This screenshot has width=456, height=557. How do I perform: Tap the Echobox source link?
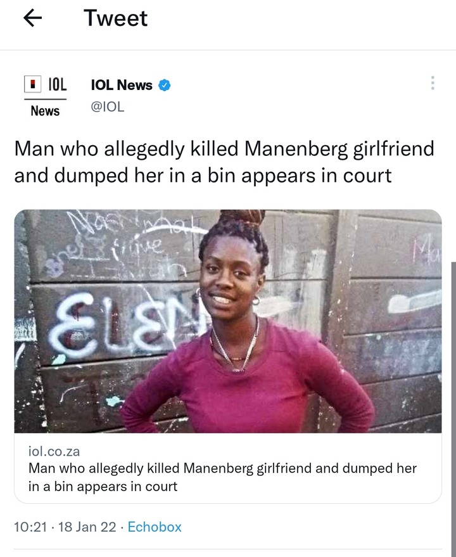(x=155, y=527)
